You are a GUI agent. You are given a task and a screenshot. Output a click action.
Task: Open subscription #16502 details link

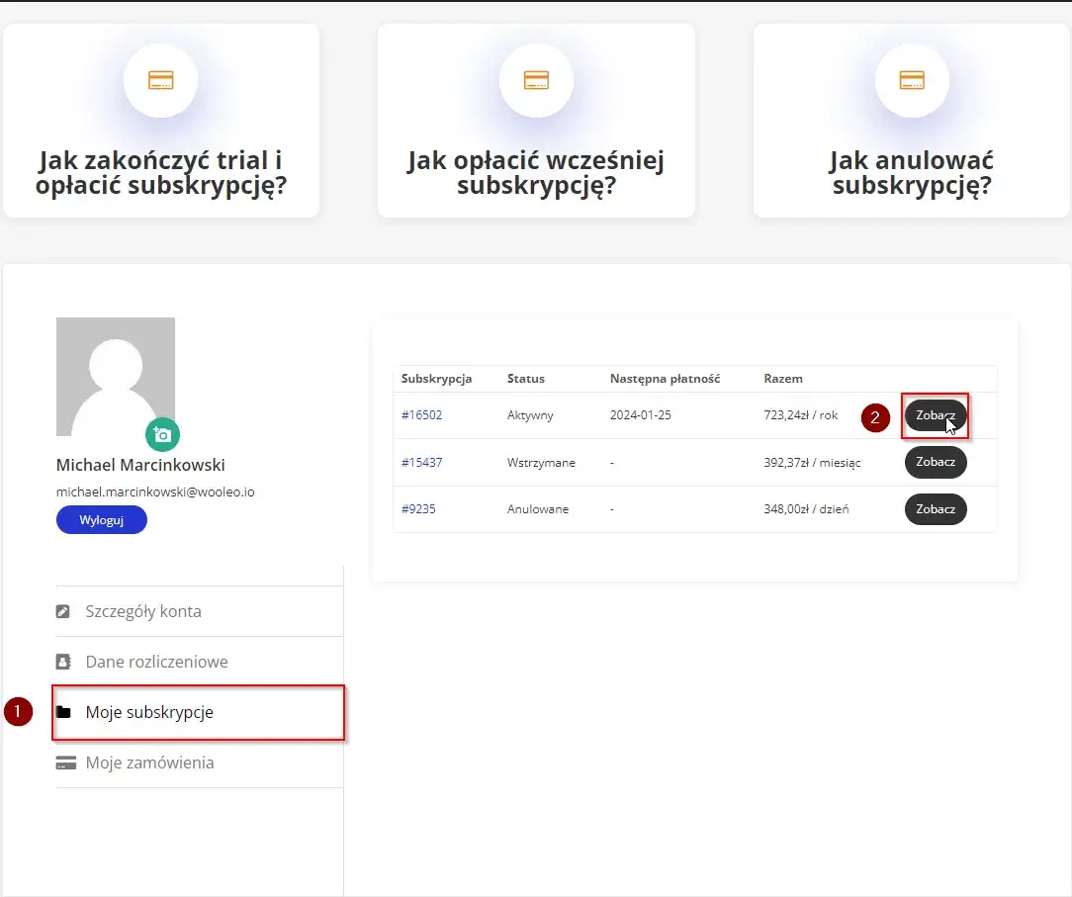[421, 414]
